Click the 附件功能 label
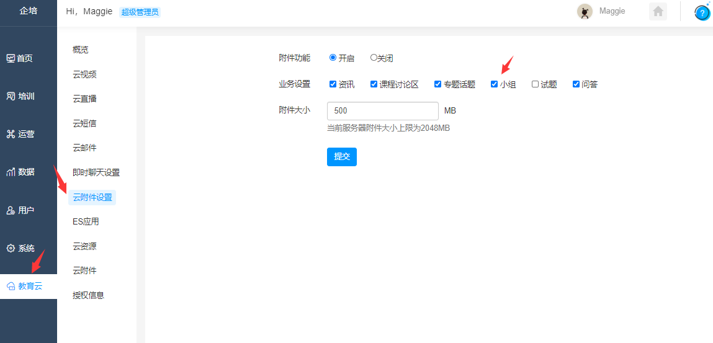713x343 pixels. (x=295, y=58)
